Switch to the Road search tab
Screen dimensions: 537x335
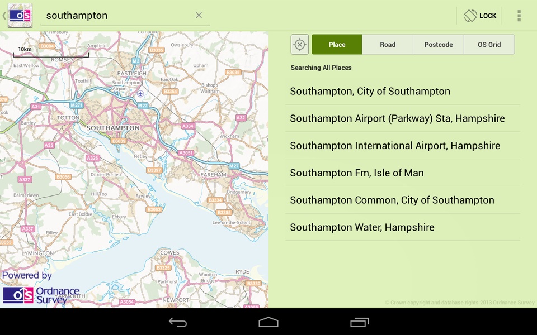tap(388, 45)
